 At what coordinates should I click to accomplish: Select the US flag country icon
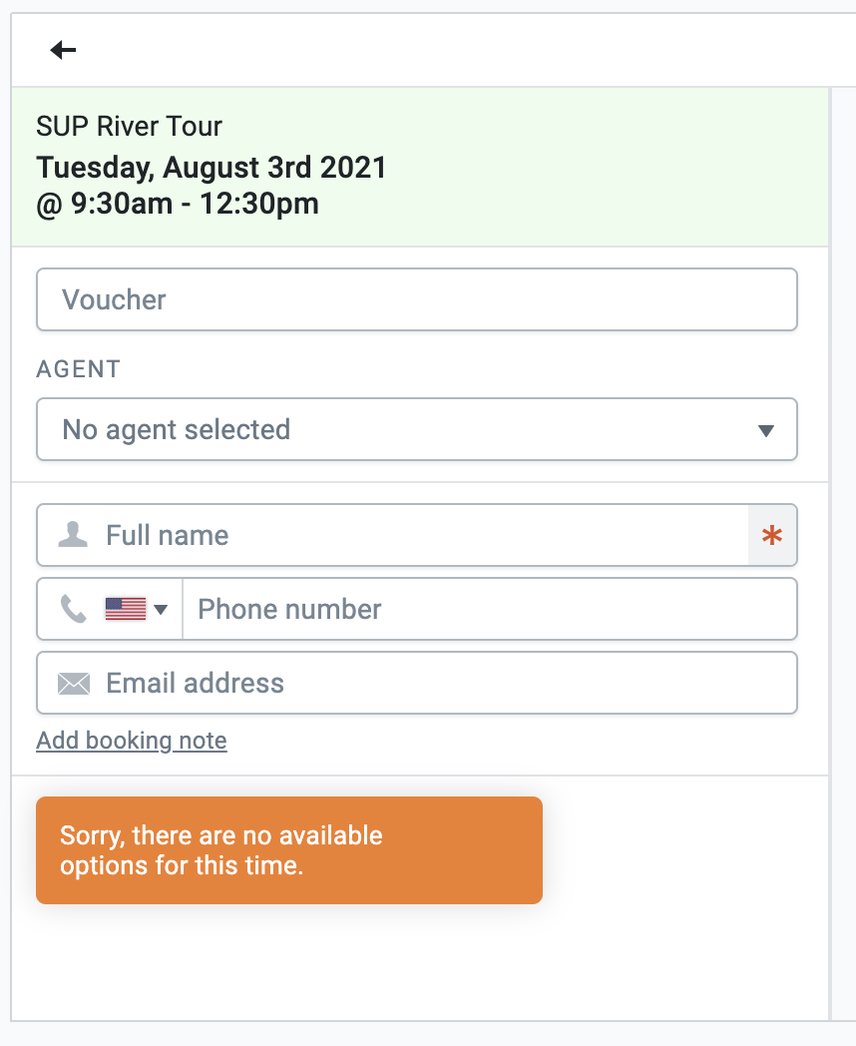[125, 609]
